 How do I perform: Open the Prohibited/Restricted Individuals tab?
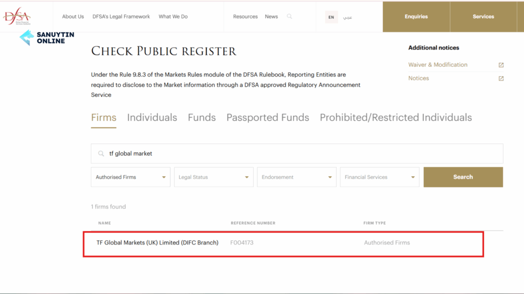396,118
